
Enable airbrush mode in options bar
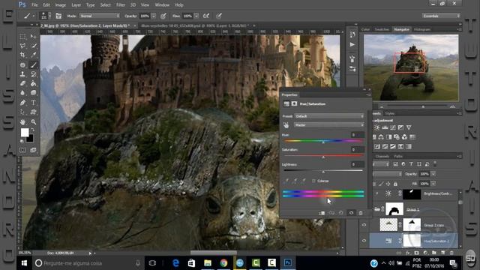coord(206,16)
